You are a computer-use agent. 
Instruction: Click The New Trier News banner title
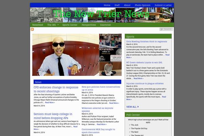pyautogui.click(x=101, y=14)
